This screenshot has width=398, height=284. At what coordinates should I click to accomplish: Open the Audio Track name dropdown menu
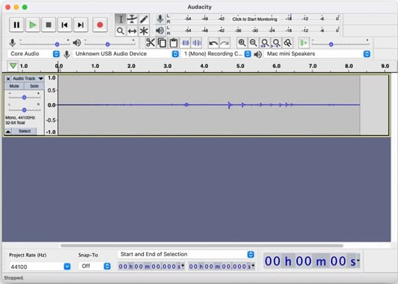point(40,78)
